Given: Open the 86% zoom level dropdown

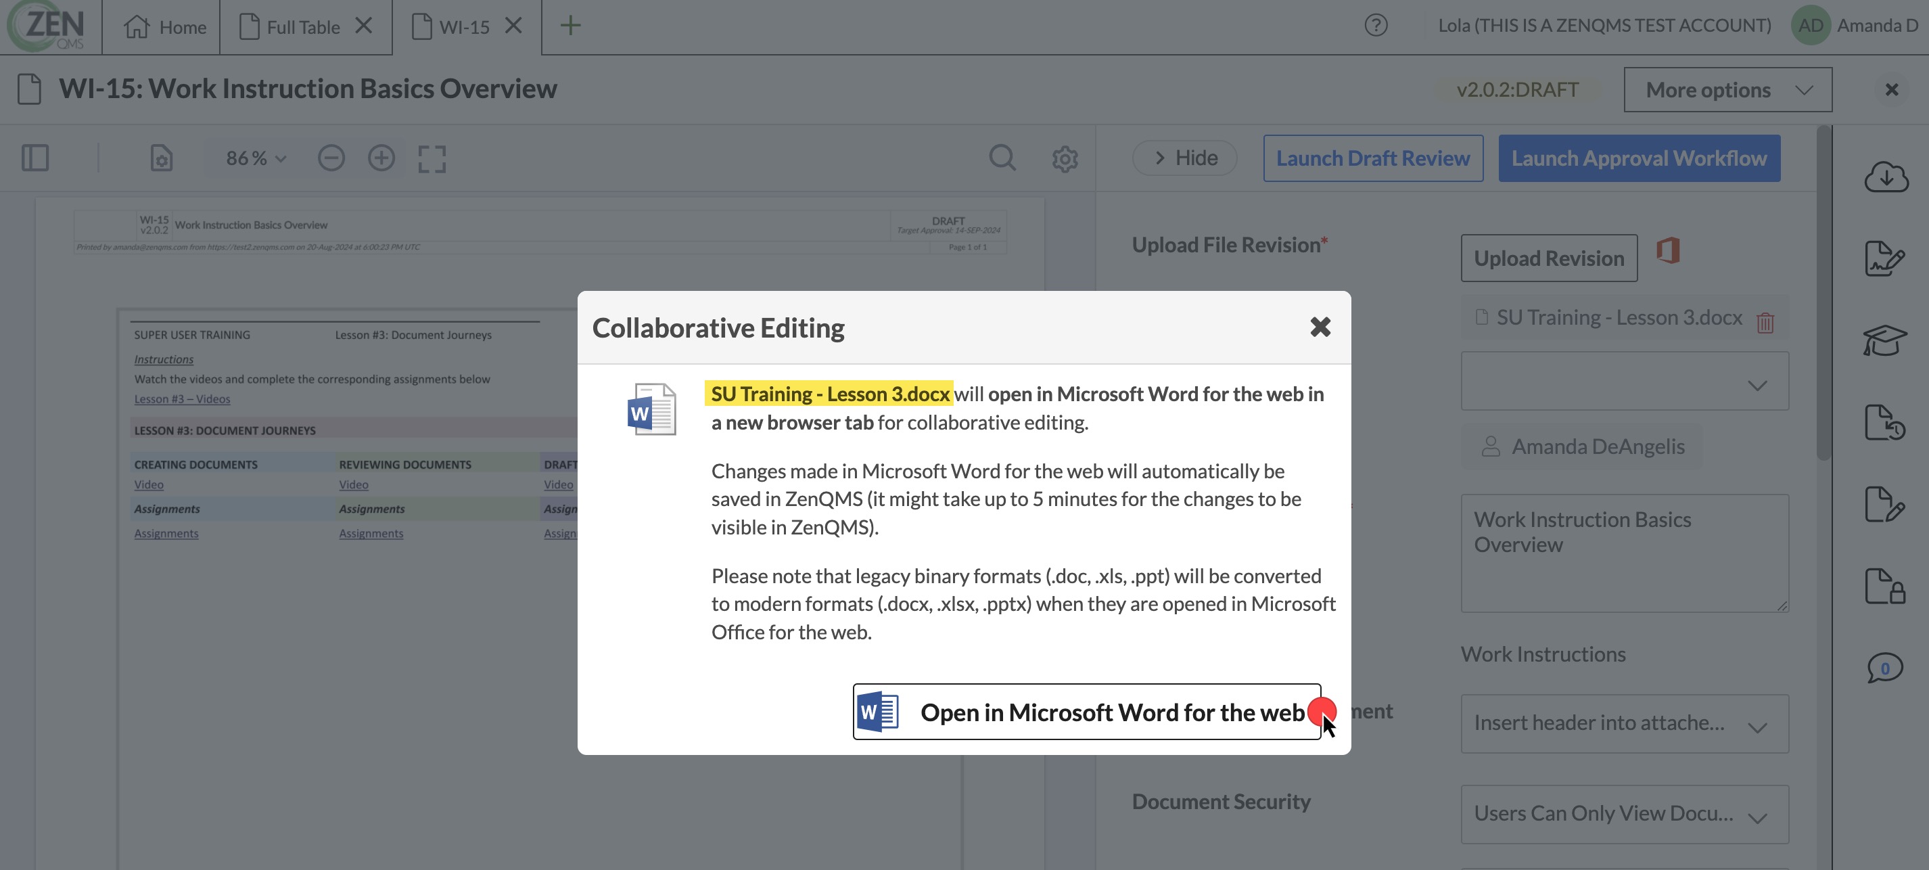Looking at the screenshot, I should (x=256, y=158).
